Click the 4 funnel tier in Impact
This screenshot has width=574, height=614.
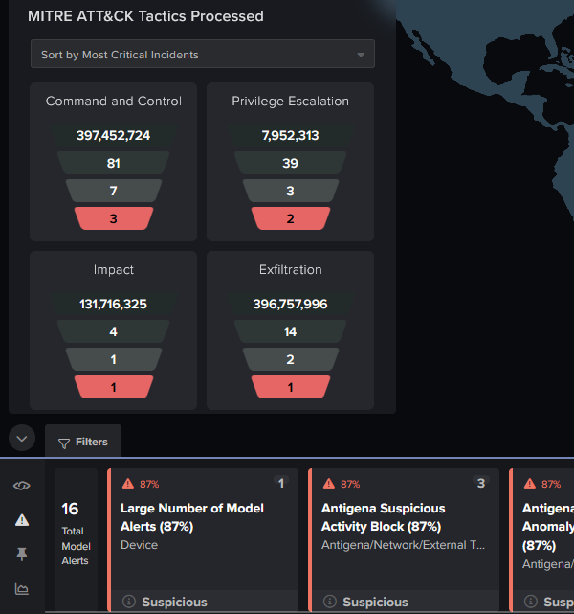pyautogui.click(x=114, y=331)
